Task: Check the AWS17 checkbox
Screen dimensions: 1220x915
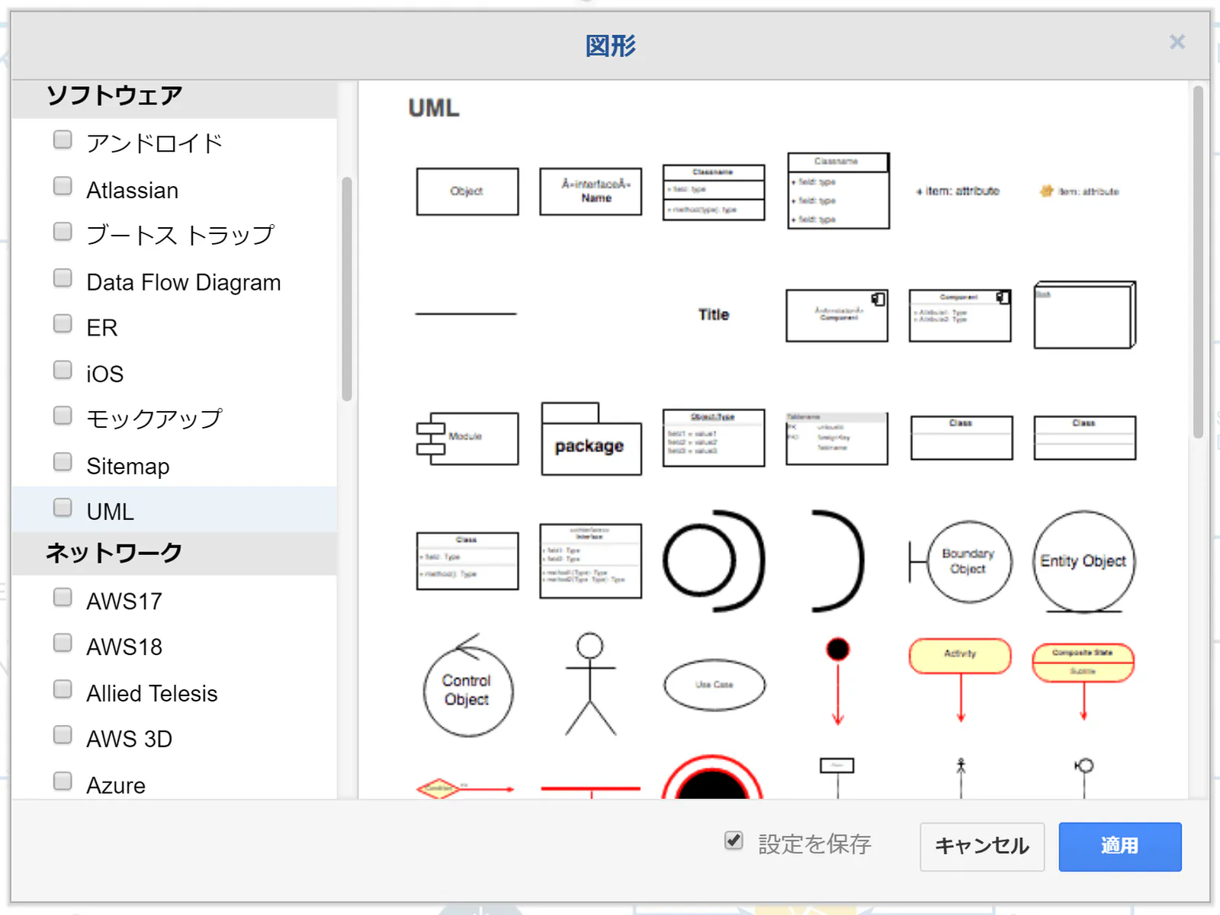Action: [x=63, y=597]
